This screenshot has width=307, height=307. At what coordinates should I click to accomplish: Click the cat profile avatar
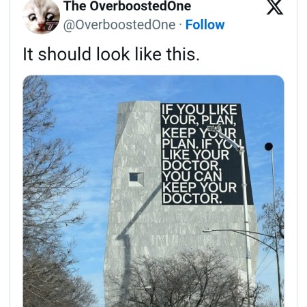pos(42,16)
